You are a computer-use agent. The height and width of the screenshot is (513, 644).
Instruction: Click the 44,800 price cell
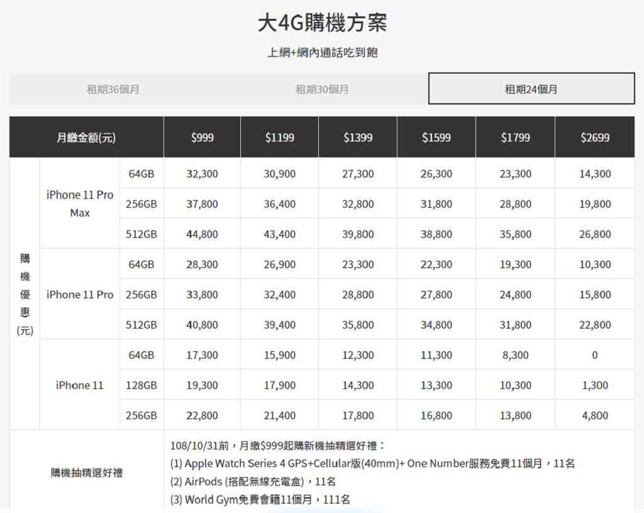coord(202,234)
